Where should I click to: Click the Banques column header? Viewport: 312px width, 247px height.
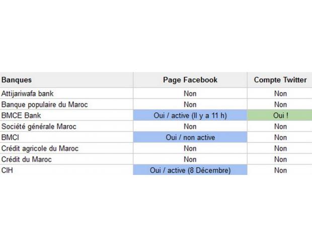(x=17, y=80)
